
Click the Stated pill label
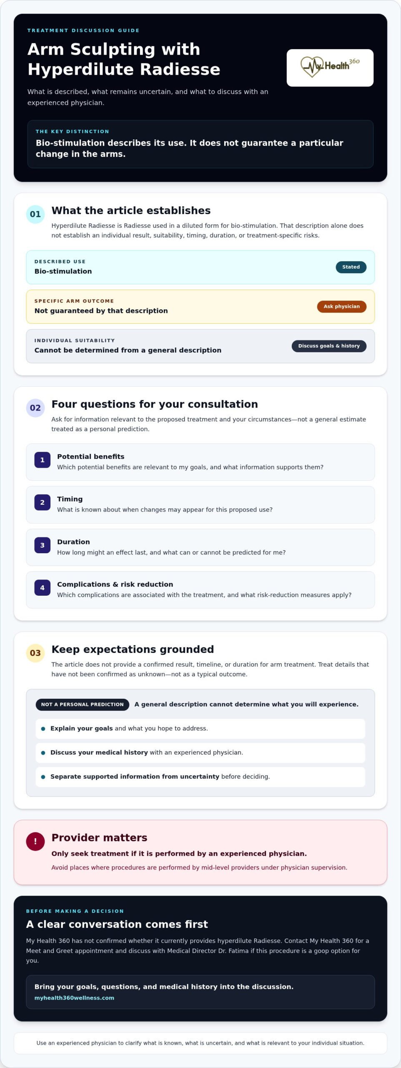point(351,267)
